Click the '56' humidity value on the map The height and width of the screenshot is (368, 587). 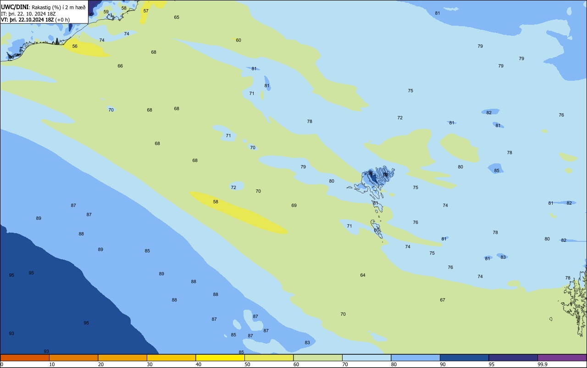tap(75, 46)
